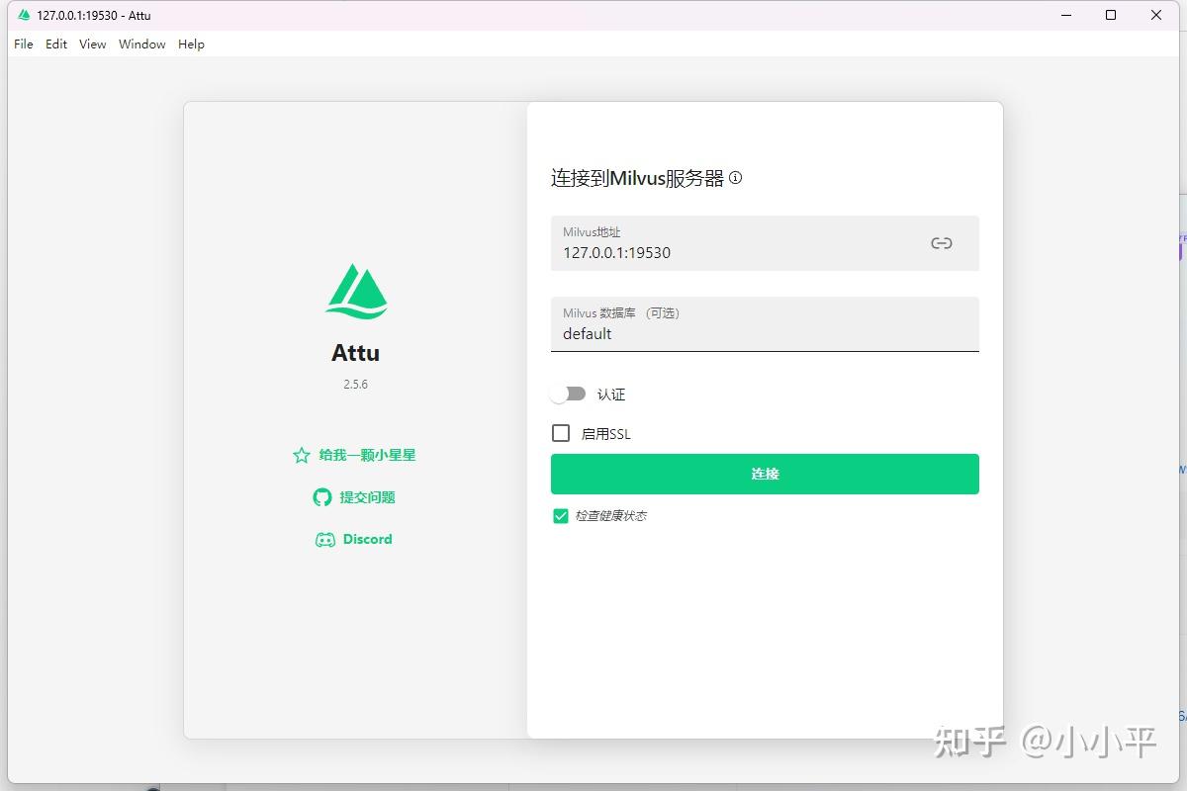The height and width of the screenshot is (791, 1187).
Task: Open the View menu
Action: coord(92,44)
